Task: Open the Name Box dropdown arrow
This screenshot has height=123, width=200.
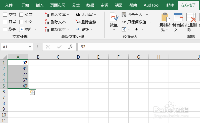Action: tap(30, 47)
